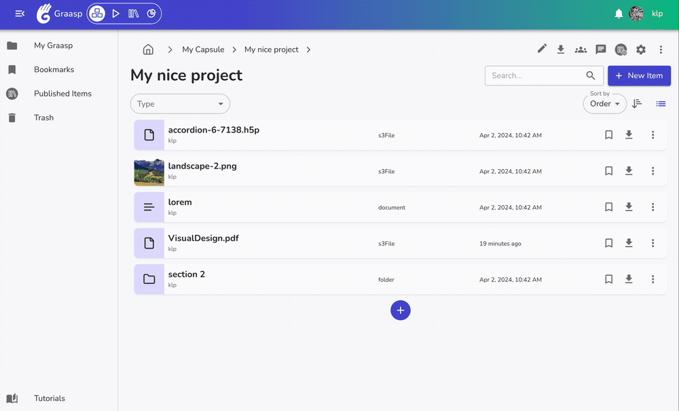Click the pencil edit icon
Screen dimensions: 679x411
[x=542, y=49]
